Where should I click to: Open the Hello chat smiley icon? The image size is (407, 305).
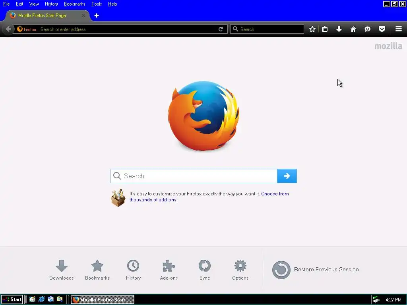tap(367, 29)
